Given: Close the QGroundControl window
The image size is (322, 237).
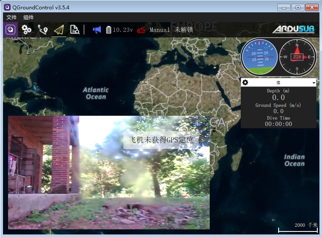Looking at the screenshot, I should [312, 8].
